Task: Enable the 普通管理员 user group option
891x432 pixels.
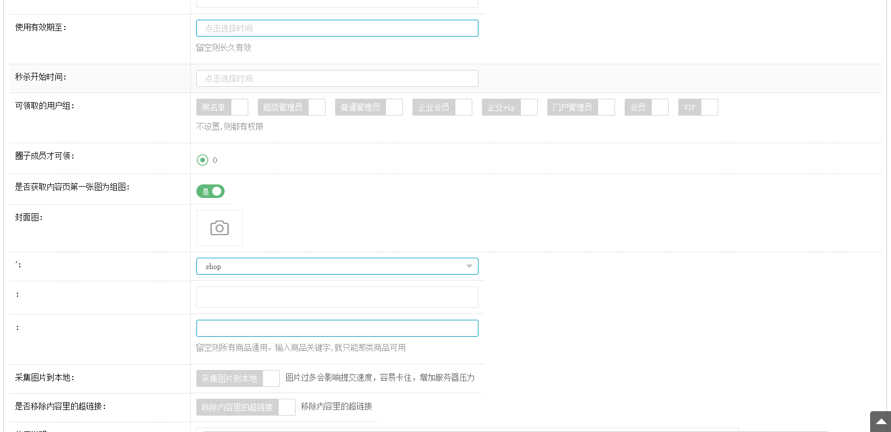Action: 368,107
